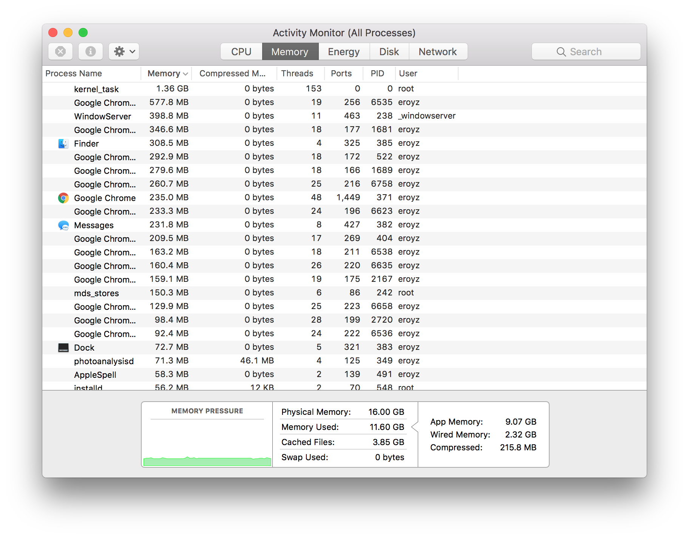Click the 1,449 ports value
689x538 pixels.
click(348, 197)
